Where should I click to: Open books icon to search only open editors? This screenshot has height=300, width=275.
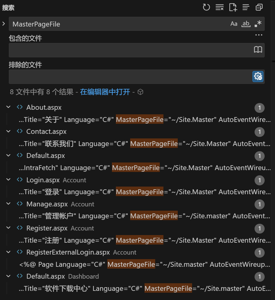[x=258, y=50]
